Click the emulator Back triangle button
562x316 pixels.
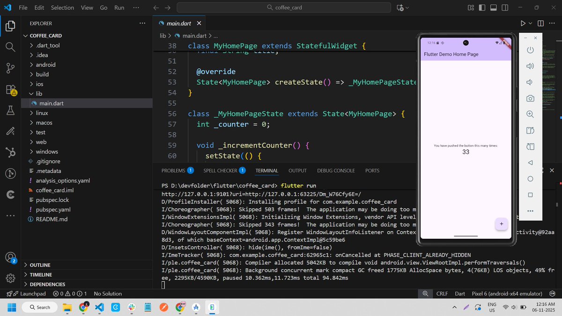point(530,162)
